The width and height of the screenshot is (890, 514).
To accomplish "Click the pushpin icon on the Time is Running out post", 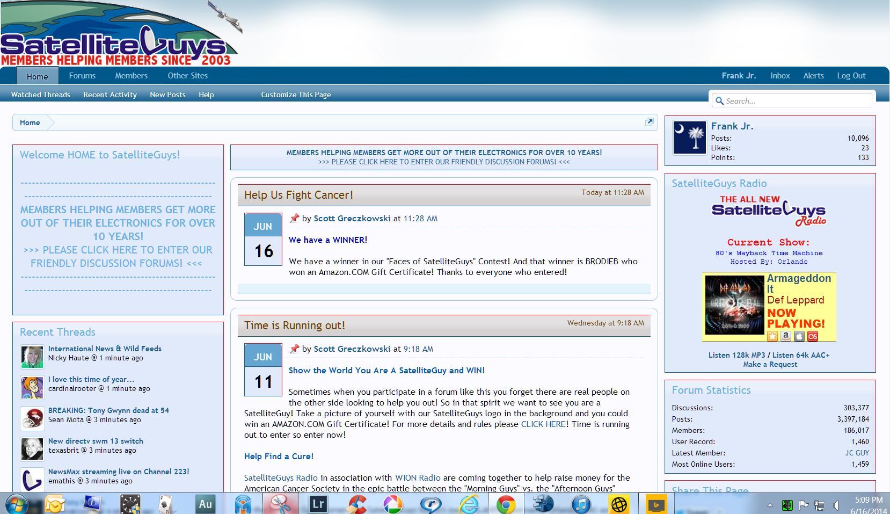I will 294,349.
